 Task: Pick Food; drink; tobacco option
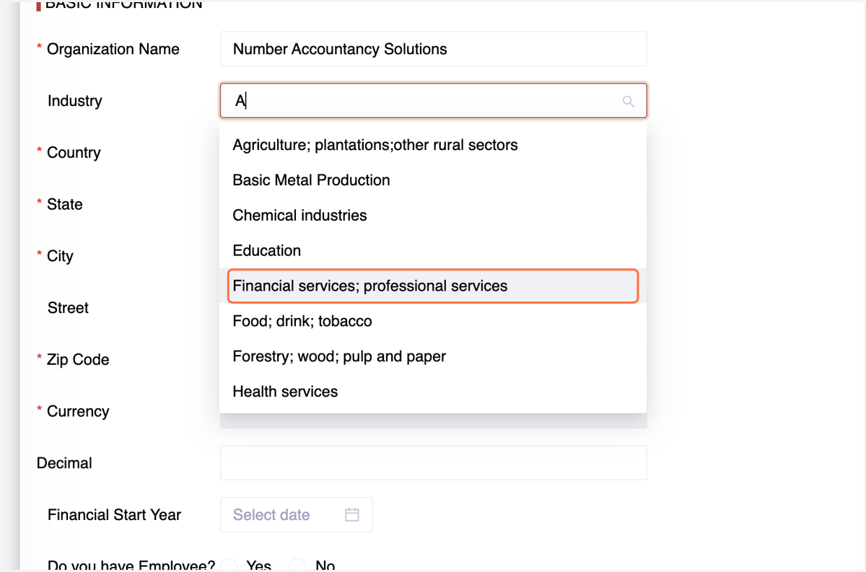pyautogui.click(x=433, y=322)
